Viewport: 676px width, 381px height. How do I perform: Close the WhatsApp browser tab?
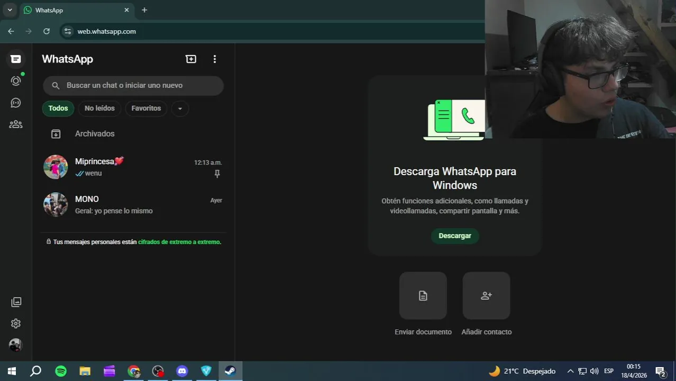pyautogui.click(x=126, y=10)
